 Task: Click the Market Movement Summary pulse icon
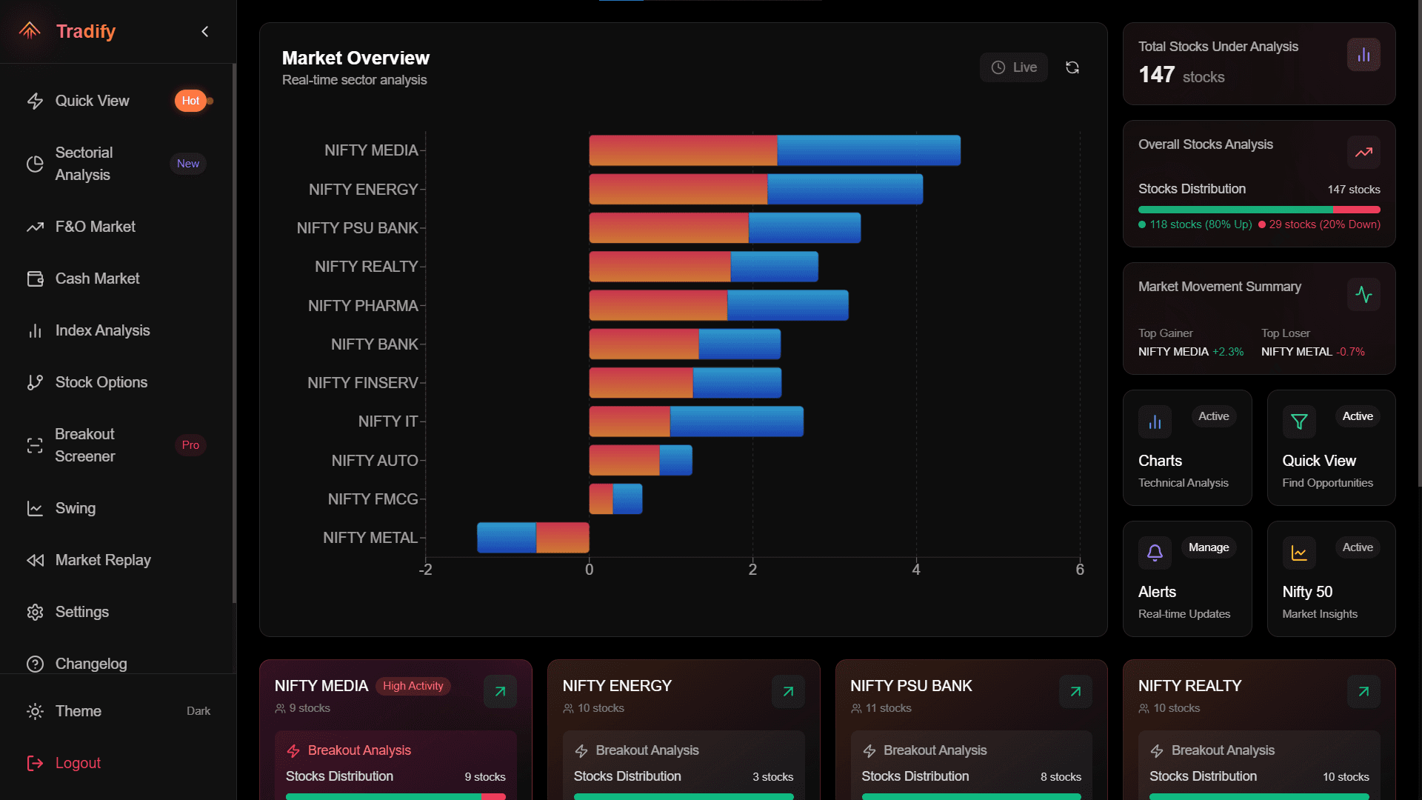pos(1363,294)
